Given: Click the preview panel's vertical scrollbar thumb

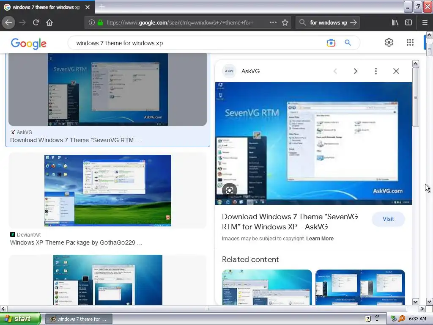Looking at the screenshot, I should (415, 97).
